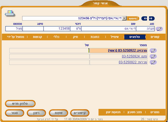The image size is (168, 122).
Task: Click the רענן refresh button
Action: 36,113
